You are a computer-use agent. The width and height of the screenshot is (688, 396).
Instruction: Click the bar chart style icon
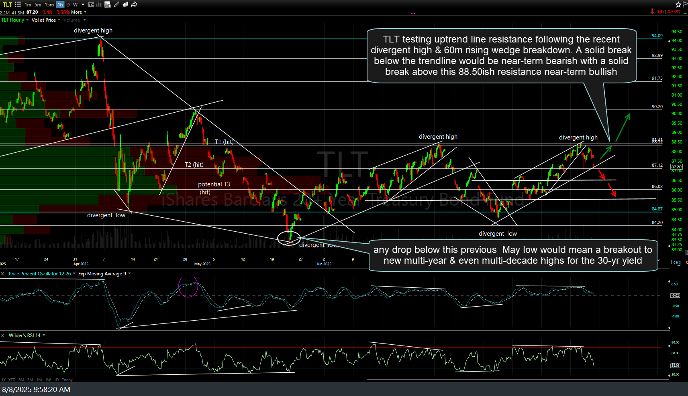point(99,4)
